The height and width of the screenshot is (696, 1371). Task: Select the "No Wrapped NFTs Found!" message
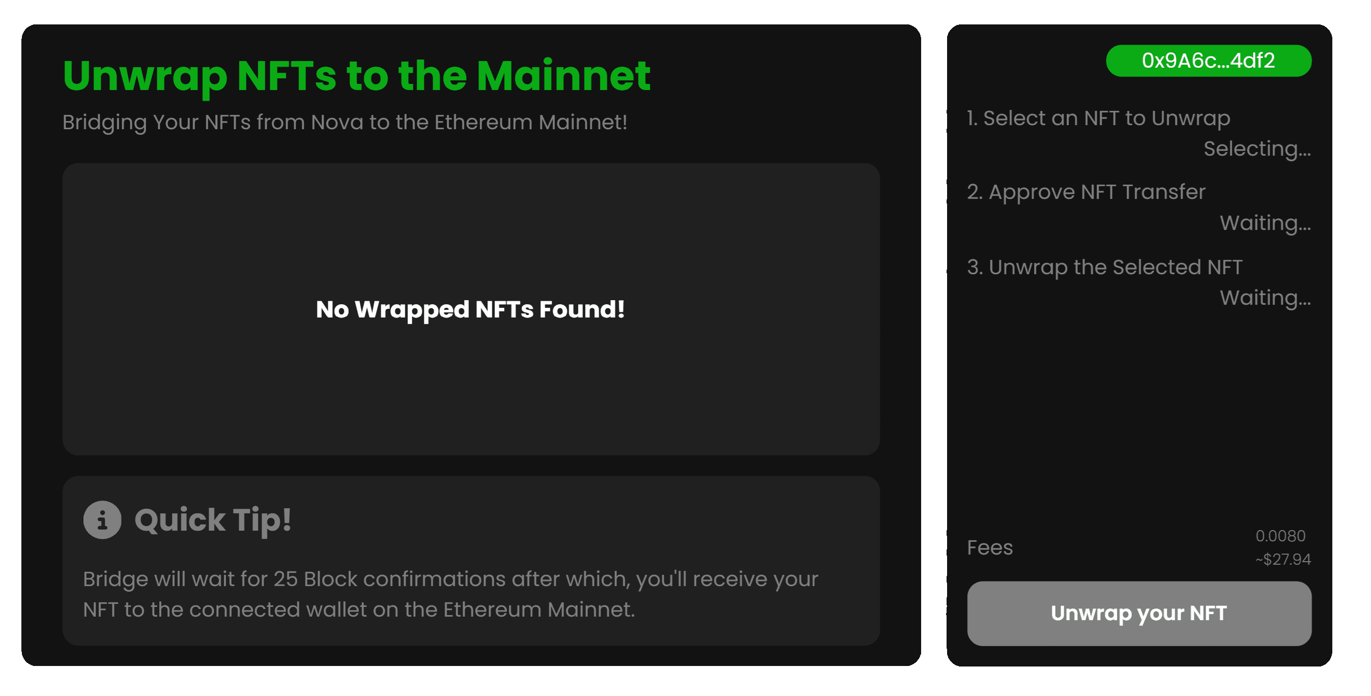[x=470, y=309]
